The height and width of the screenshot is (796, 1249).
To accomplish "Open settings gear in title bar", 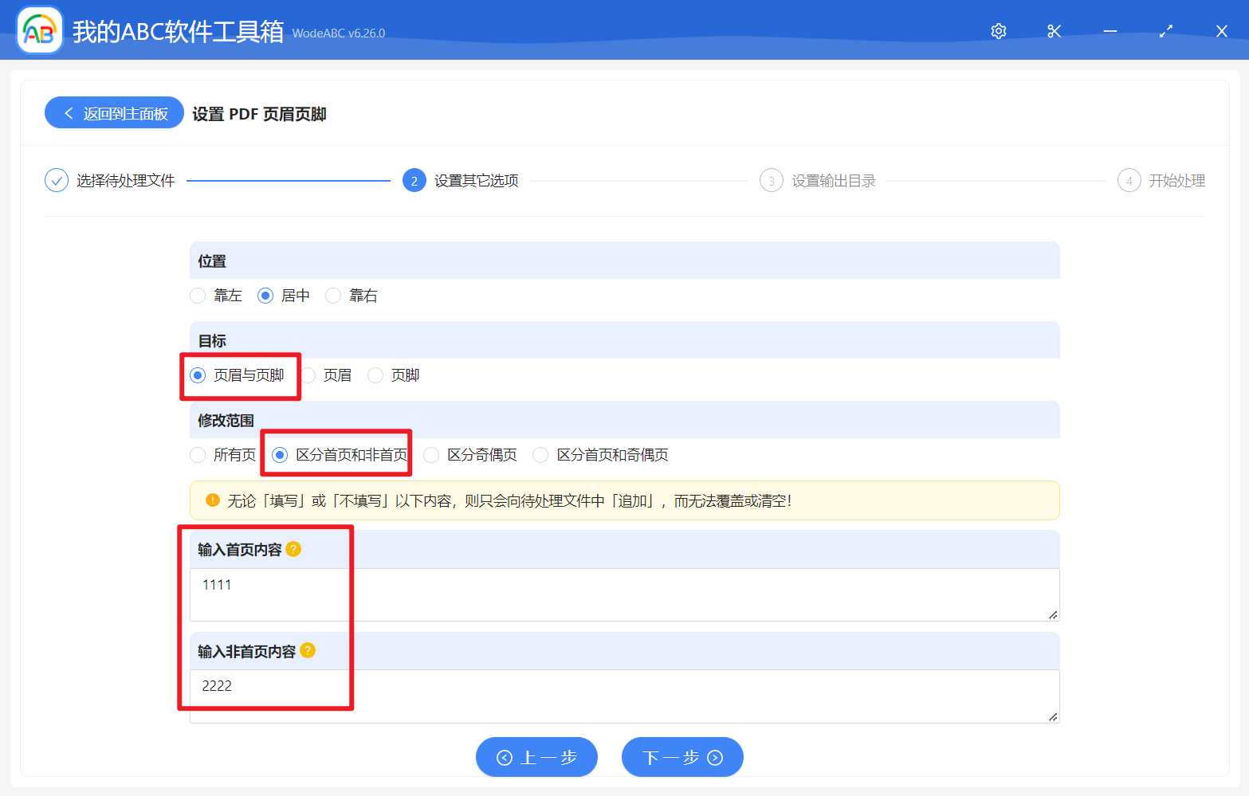I will point(999,31).
